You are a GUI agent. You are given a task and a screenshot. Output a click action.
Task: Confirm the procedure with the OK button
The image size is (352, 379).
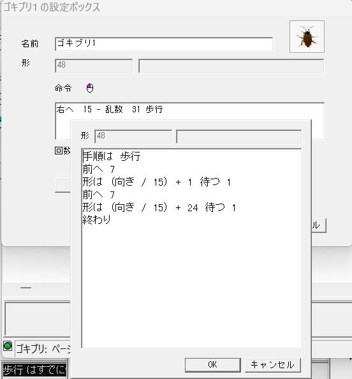[x=212, y=365]
